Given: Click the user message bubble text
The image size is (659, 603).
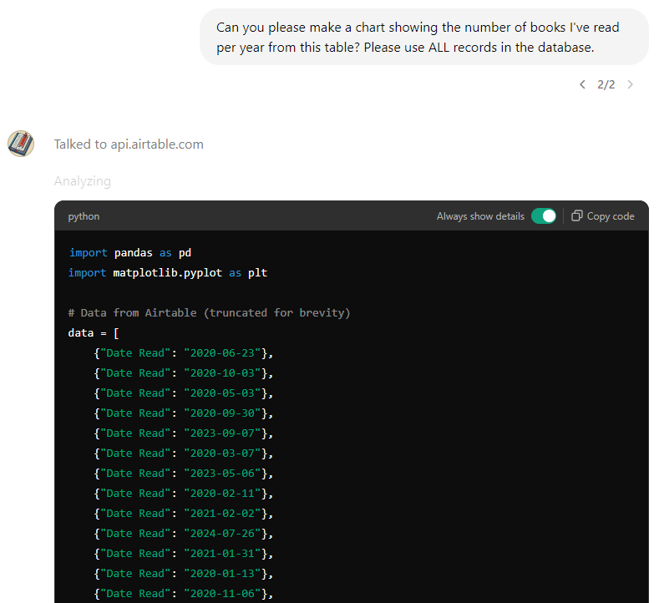Looking at the screenshot, I should pos(418,37).
